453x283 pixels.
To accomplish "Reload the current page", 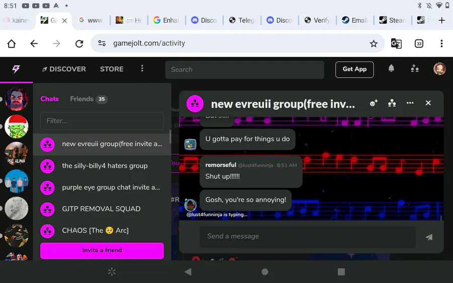I will coord(79,44).
